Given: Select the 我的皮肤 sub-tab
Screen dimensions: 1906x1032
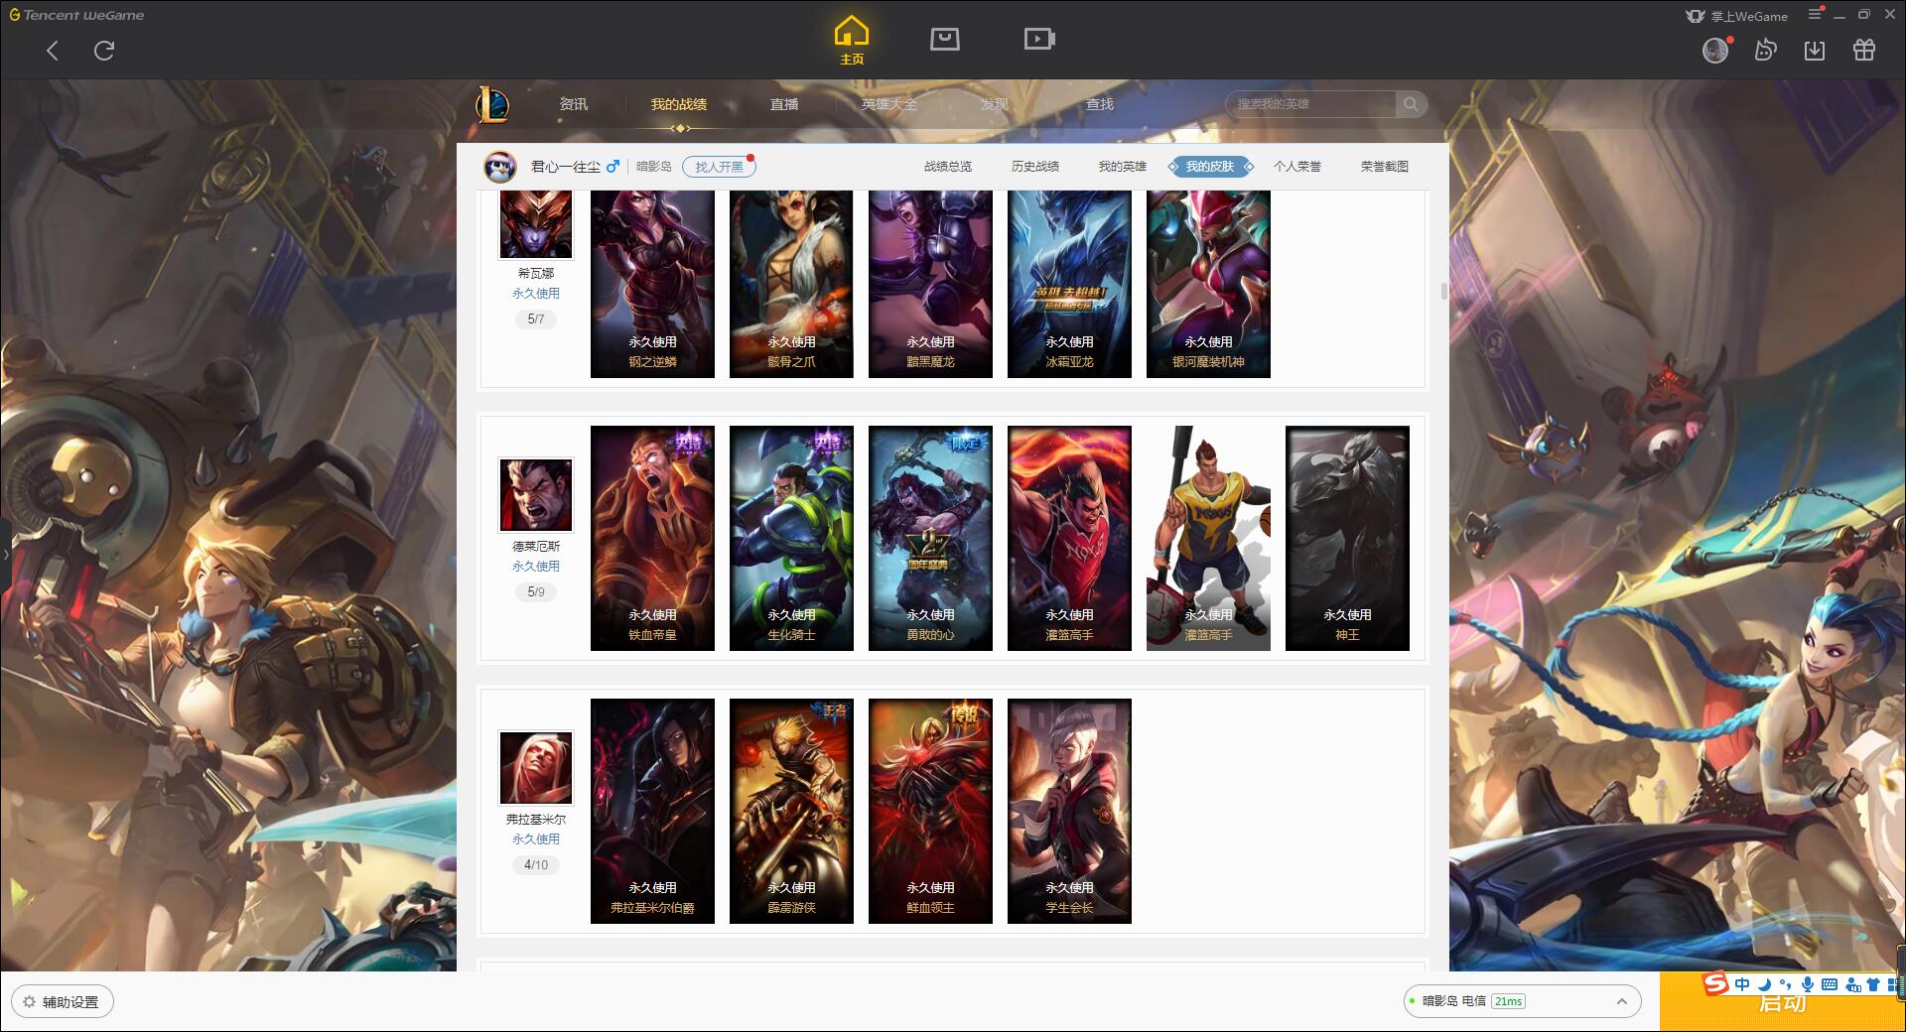Looking at the screenshot, I should pos(1210,167).
